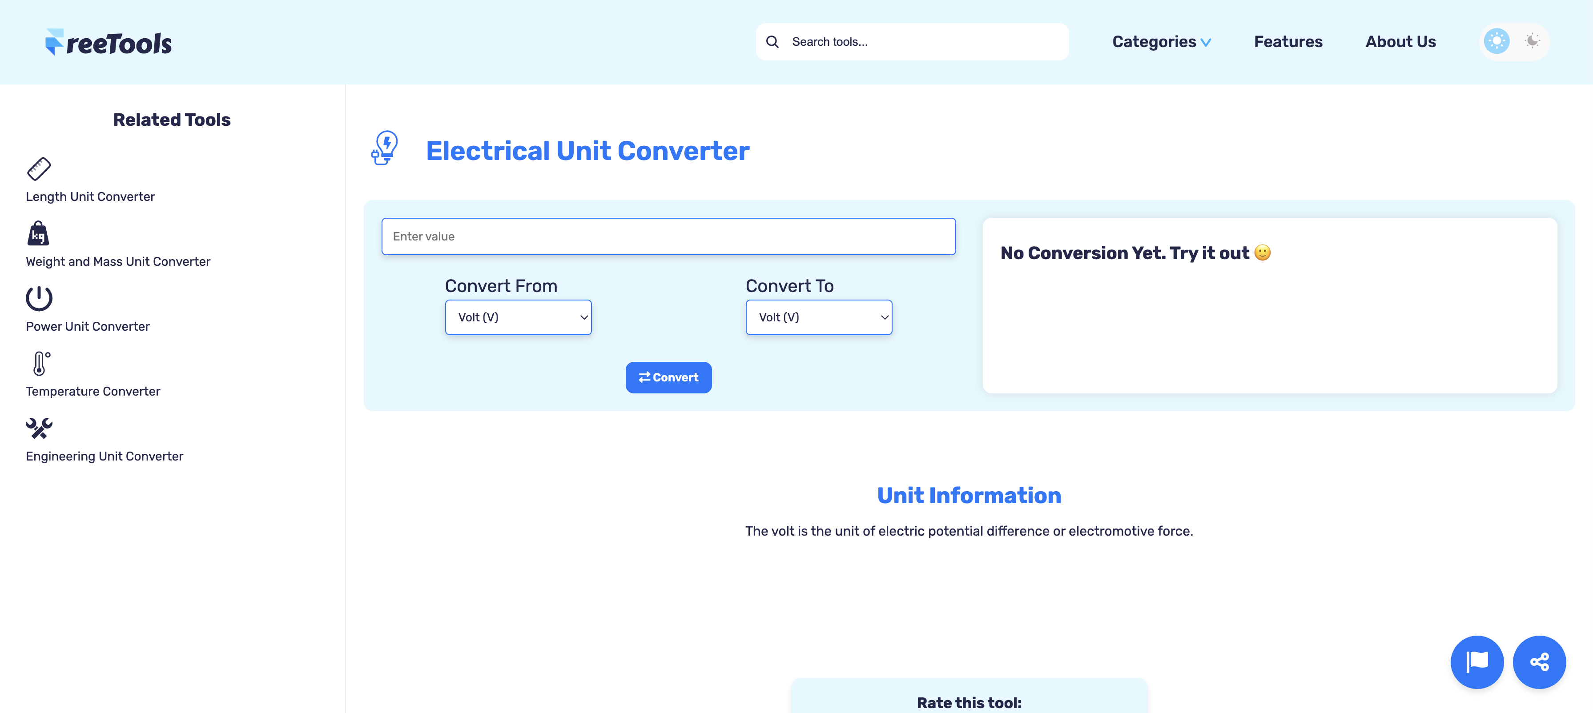Open the Convert From unit dropdown
This screenshot has width=1593, height=713.
[518, 317]
